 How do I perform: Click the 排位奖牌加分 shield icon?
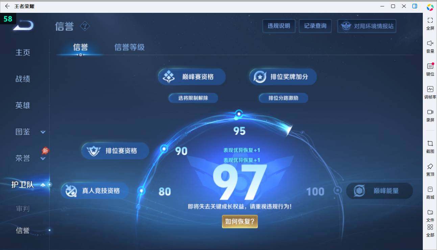pyautogui.click(x=259, y=77)
